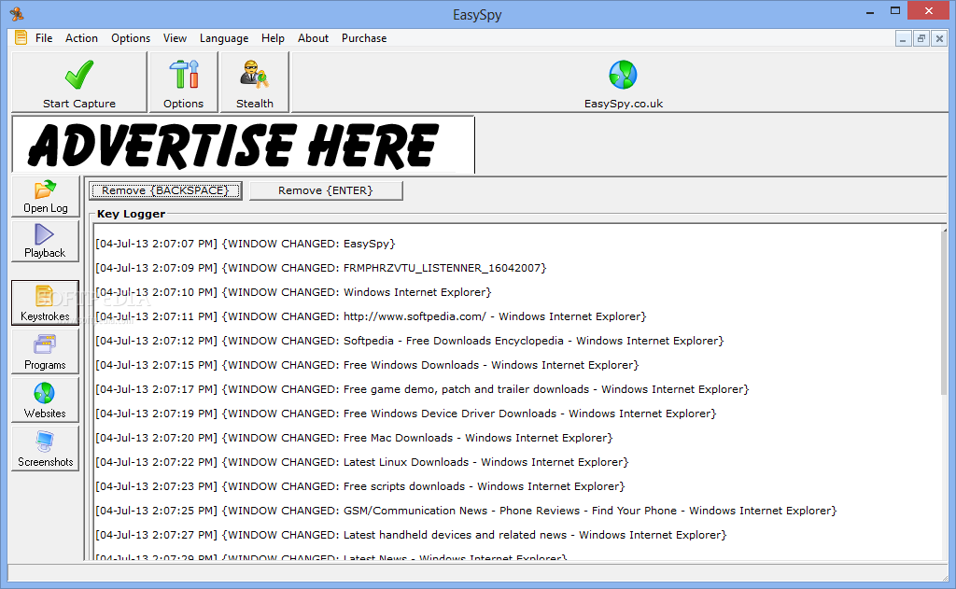Minimize the inner document window

point(903,39)
